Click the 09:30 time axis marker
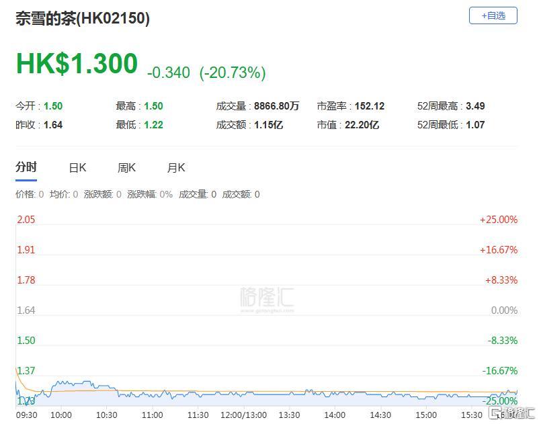Viewport: 539px width, 424px height. pos(26,415)
